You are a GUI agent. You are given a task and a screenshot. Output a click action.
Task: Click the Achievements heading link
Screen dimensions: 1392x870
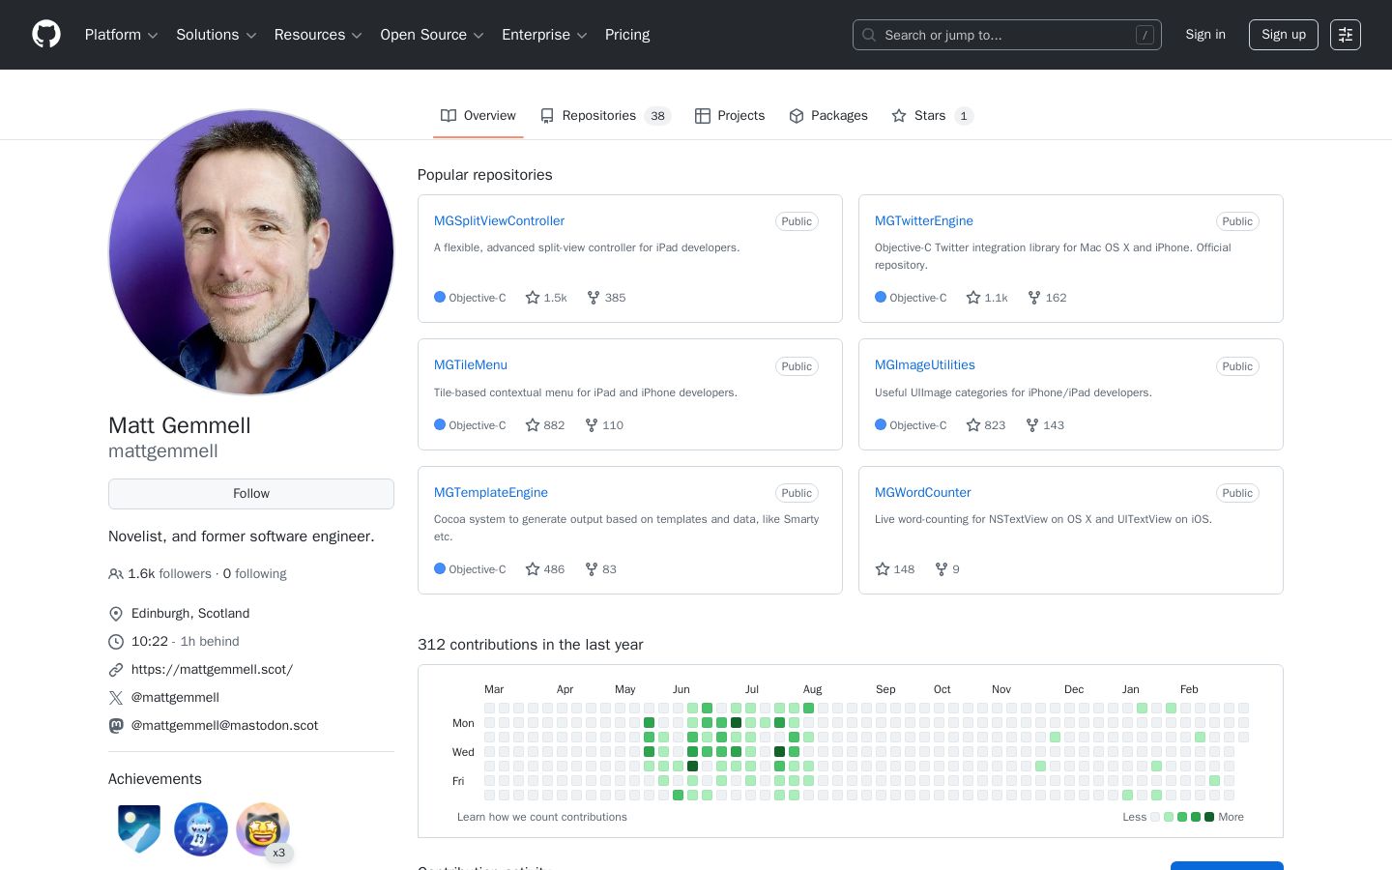coord(155,779)
